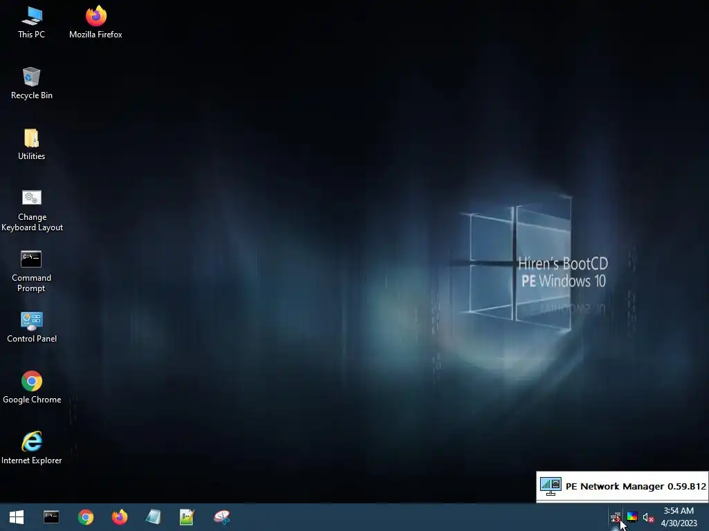Open the Utilities folder on desktop
709x531 pixels.
click(32, 145)
